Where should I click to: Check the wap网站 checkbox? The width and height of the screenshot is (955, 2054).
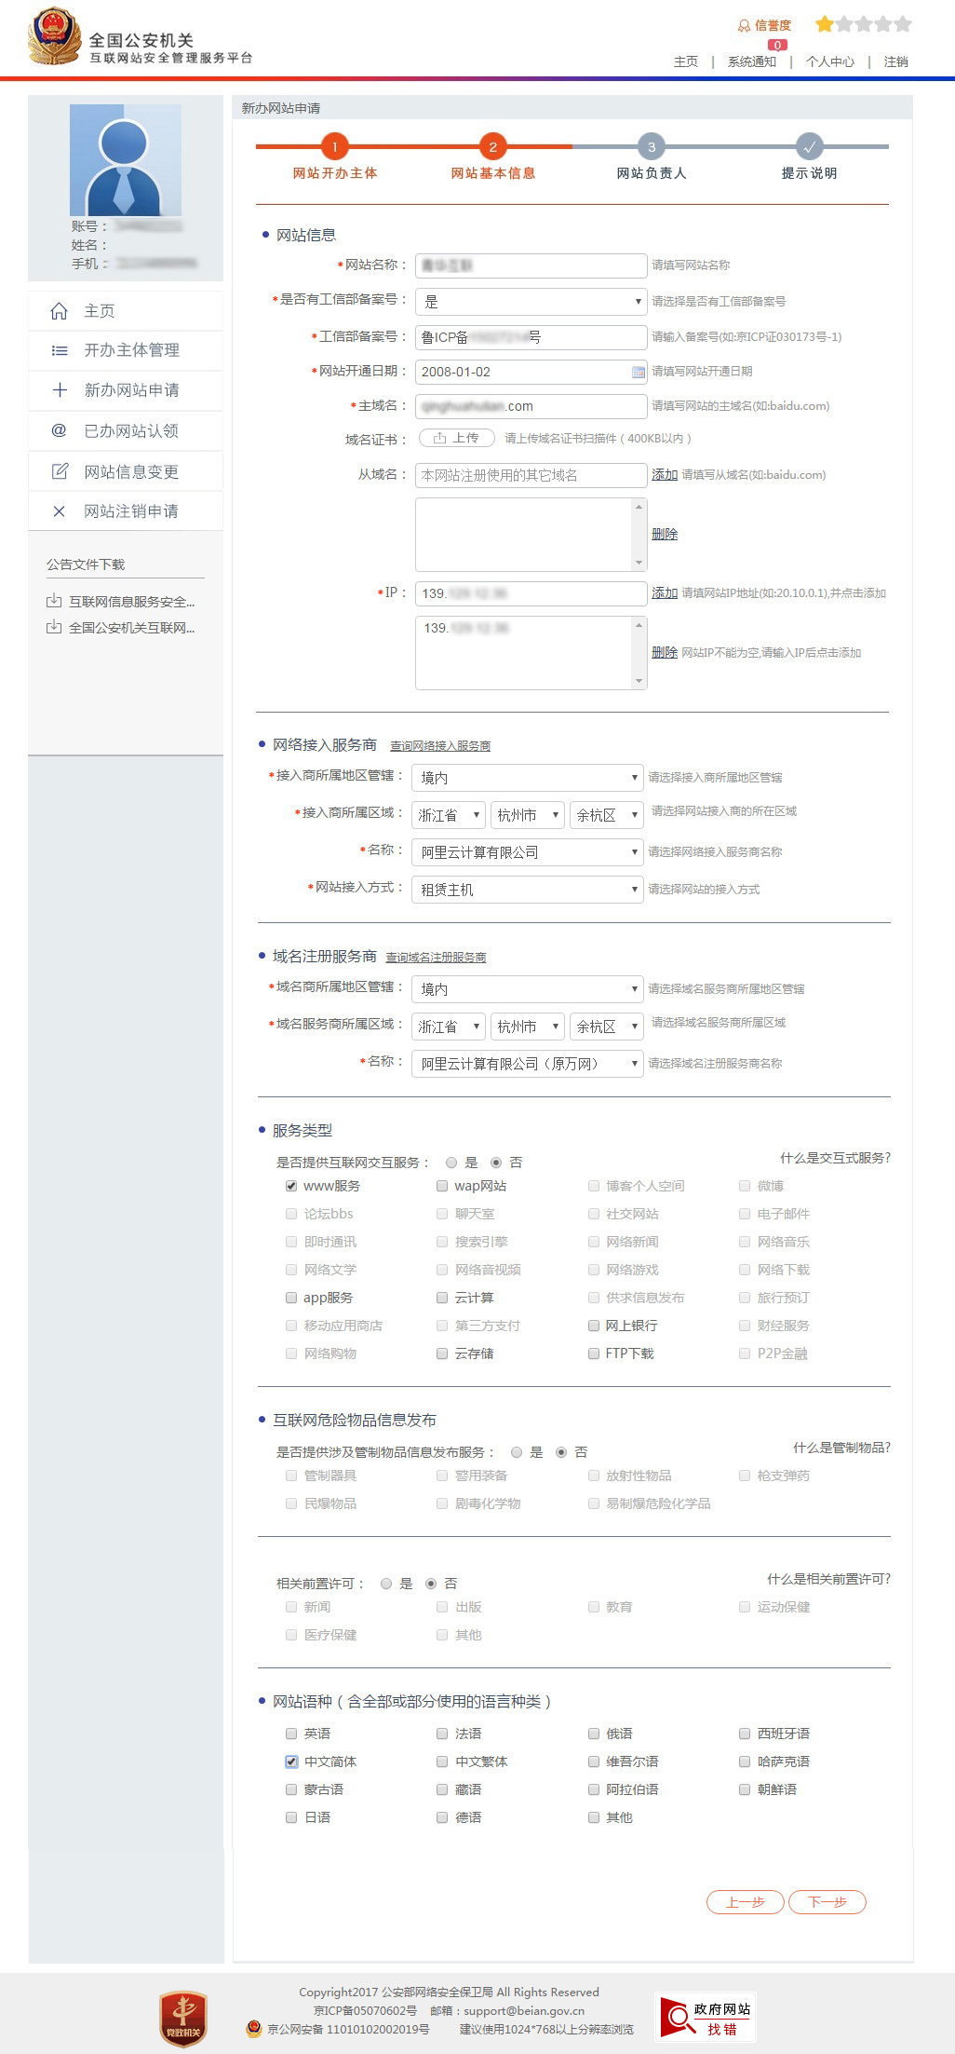click(442, 1186)
